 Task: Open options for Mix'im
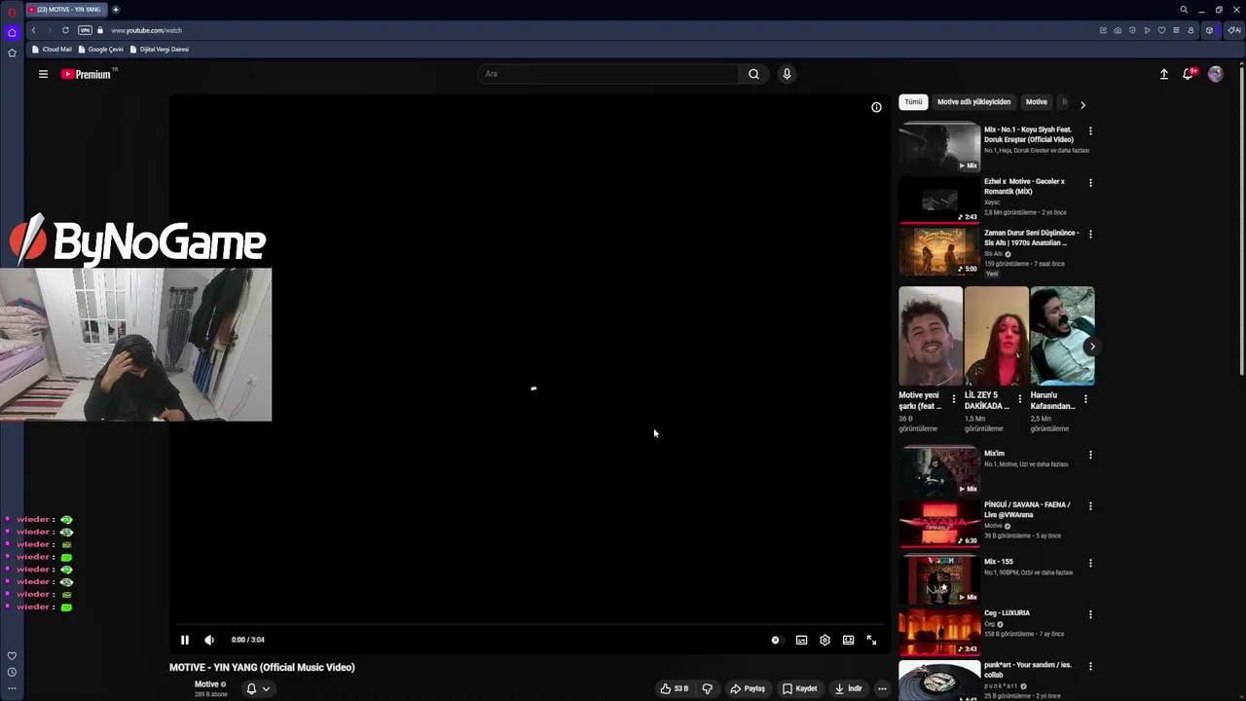(x=1090, y=455)
